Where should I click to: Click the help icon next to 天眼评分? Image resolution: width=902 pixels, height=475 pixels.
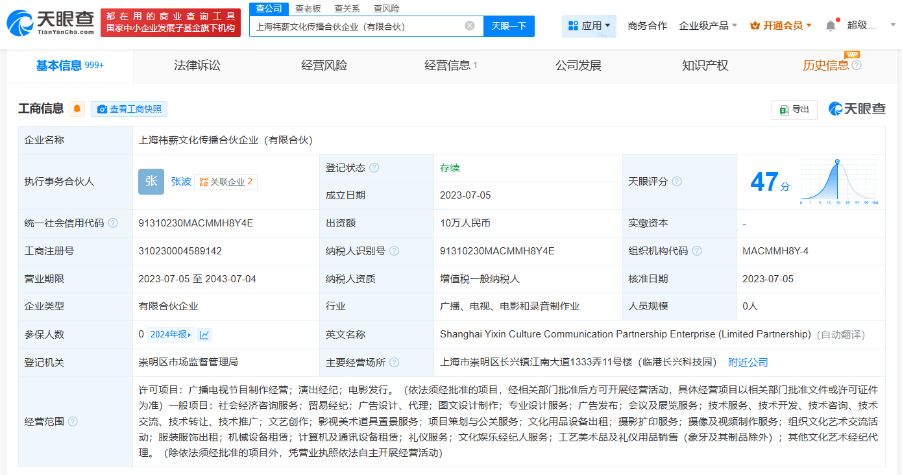pyautogui.click(x=677, y=182)
